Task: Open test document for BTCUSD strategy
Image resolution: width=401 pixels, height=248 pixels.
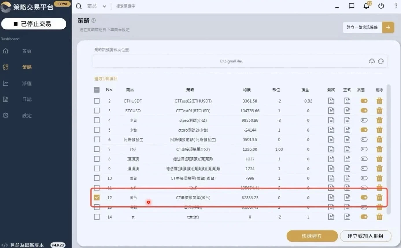Action: [x=331, y=111]
